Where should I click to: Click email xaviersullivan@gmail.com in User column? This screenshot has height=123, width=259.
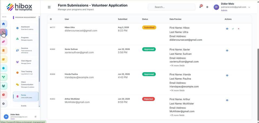coord(79,52)
